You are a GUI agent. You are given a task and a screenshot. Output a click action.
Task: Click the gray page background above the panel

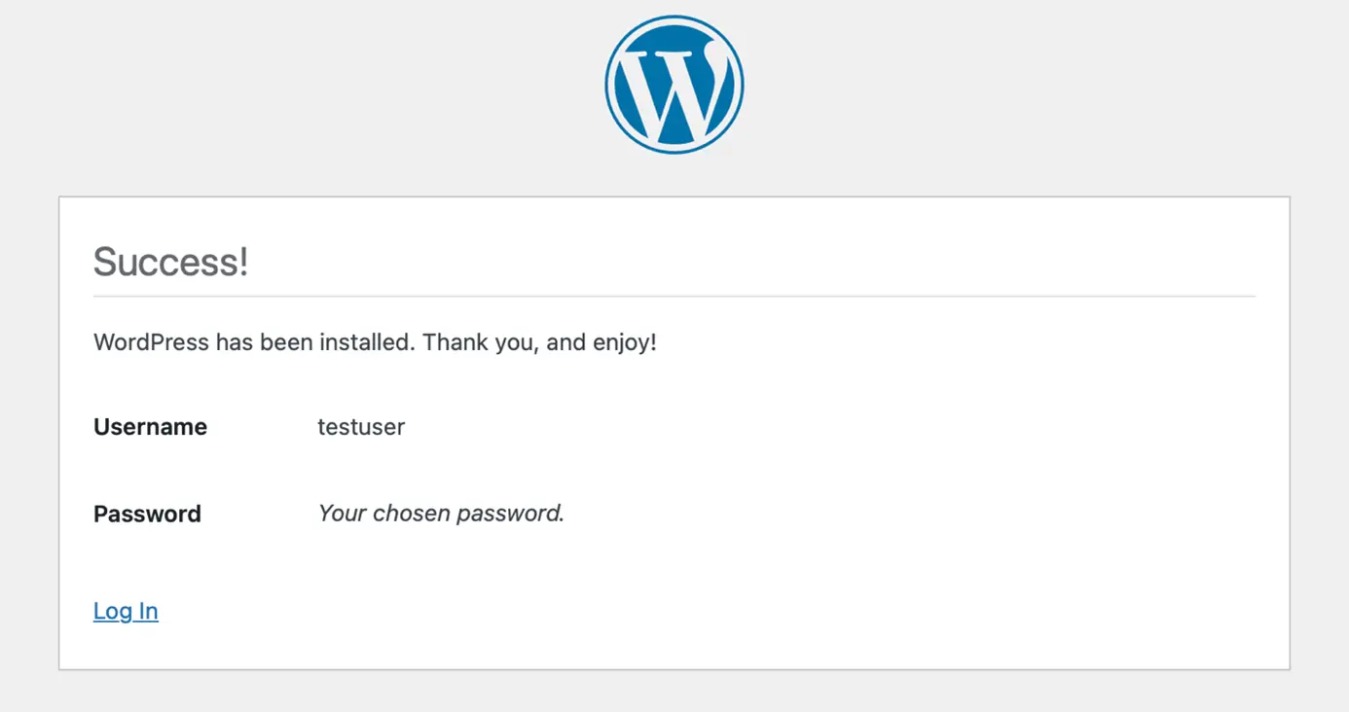tap(292, 175)
